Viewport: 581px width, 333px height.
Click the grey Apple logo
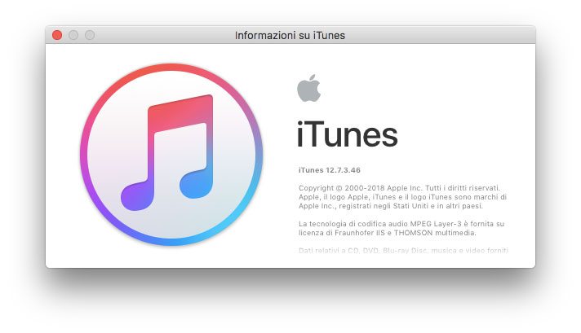click(308, 88)
